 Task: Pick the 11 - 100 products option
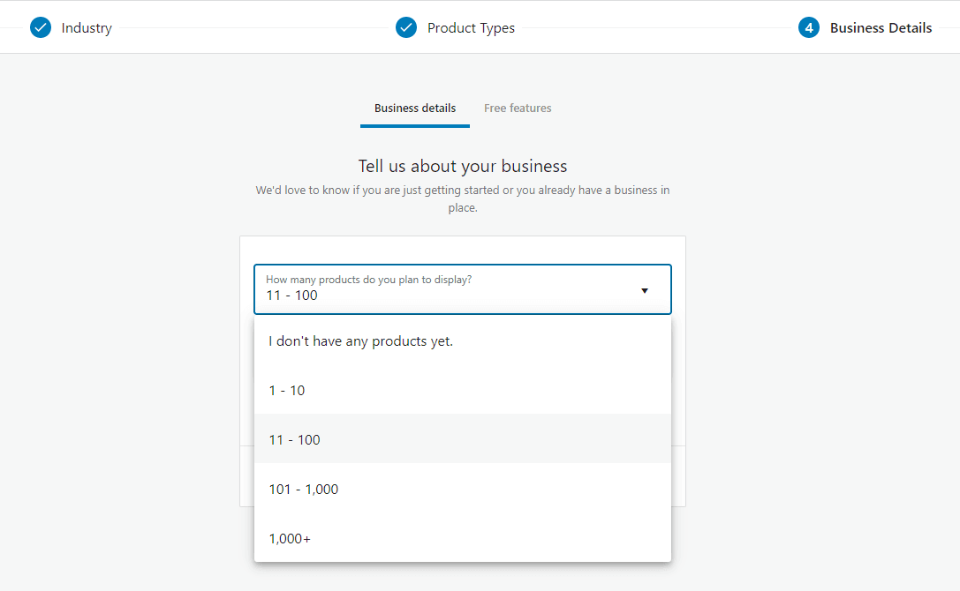294,439
